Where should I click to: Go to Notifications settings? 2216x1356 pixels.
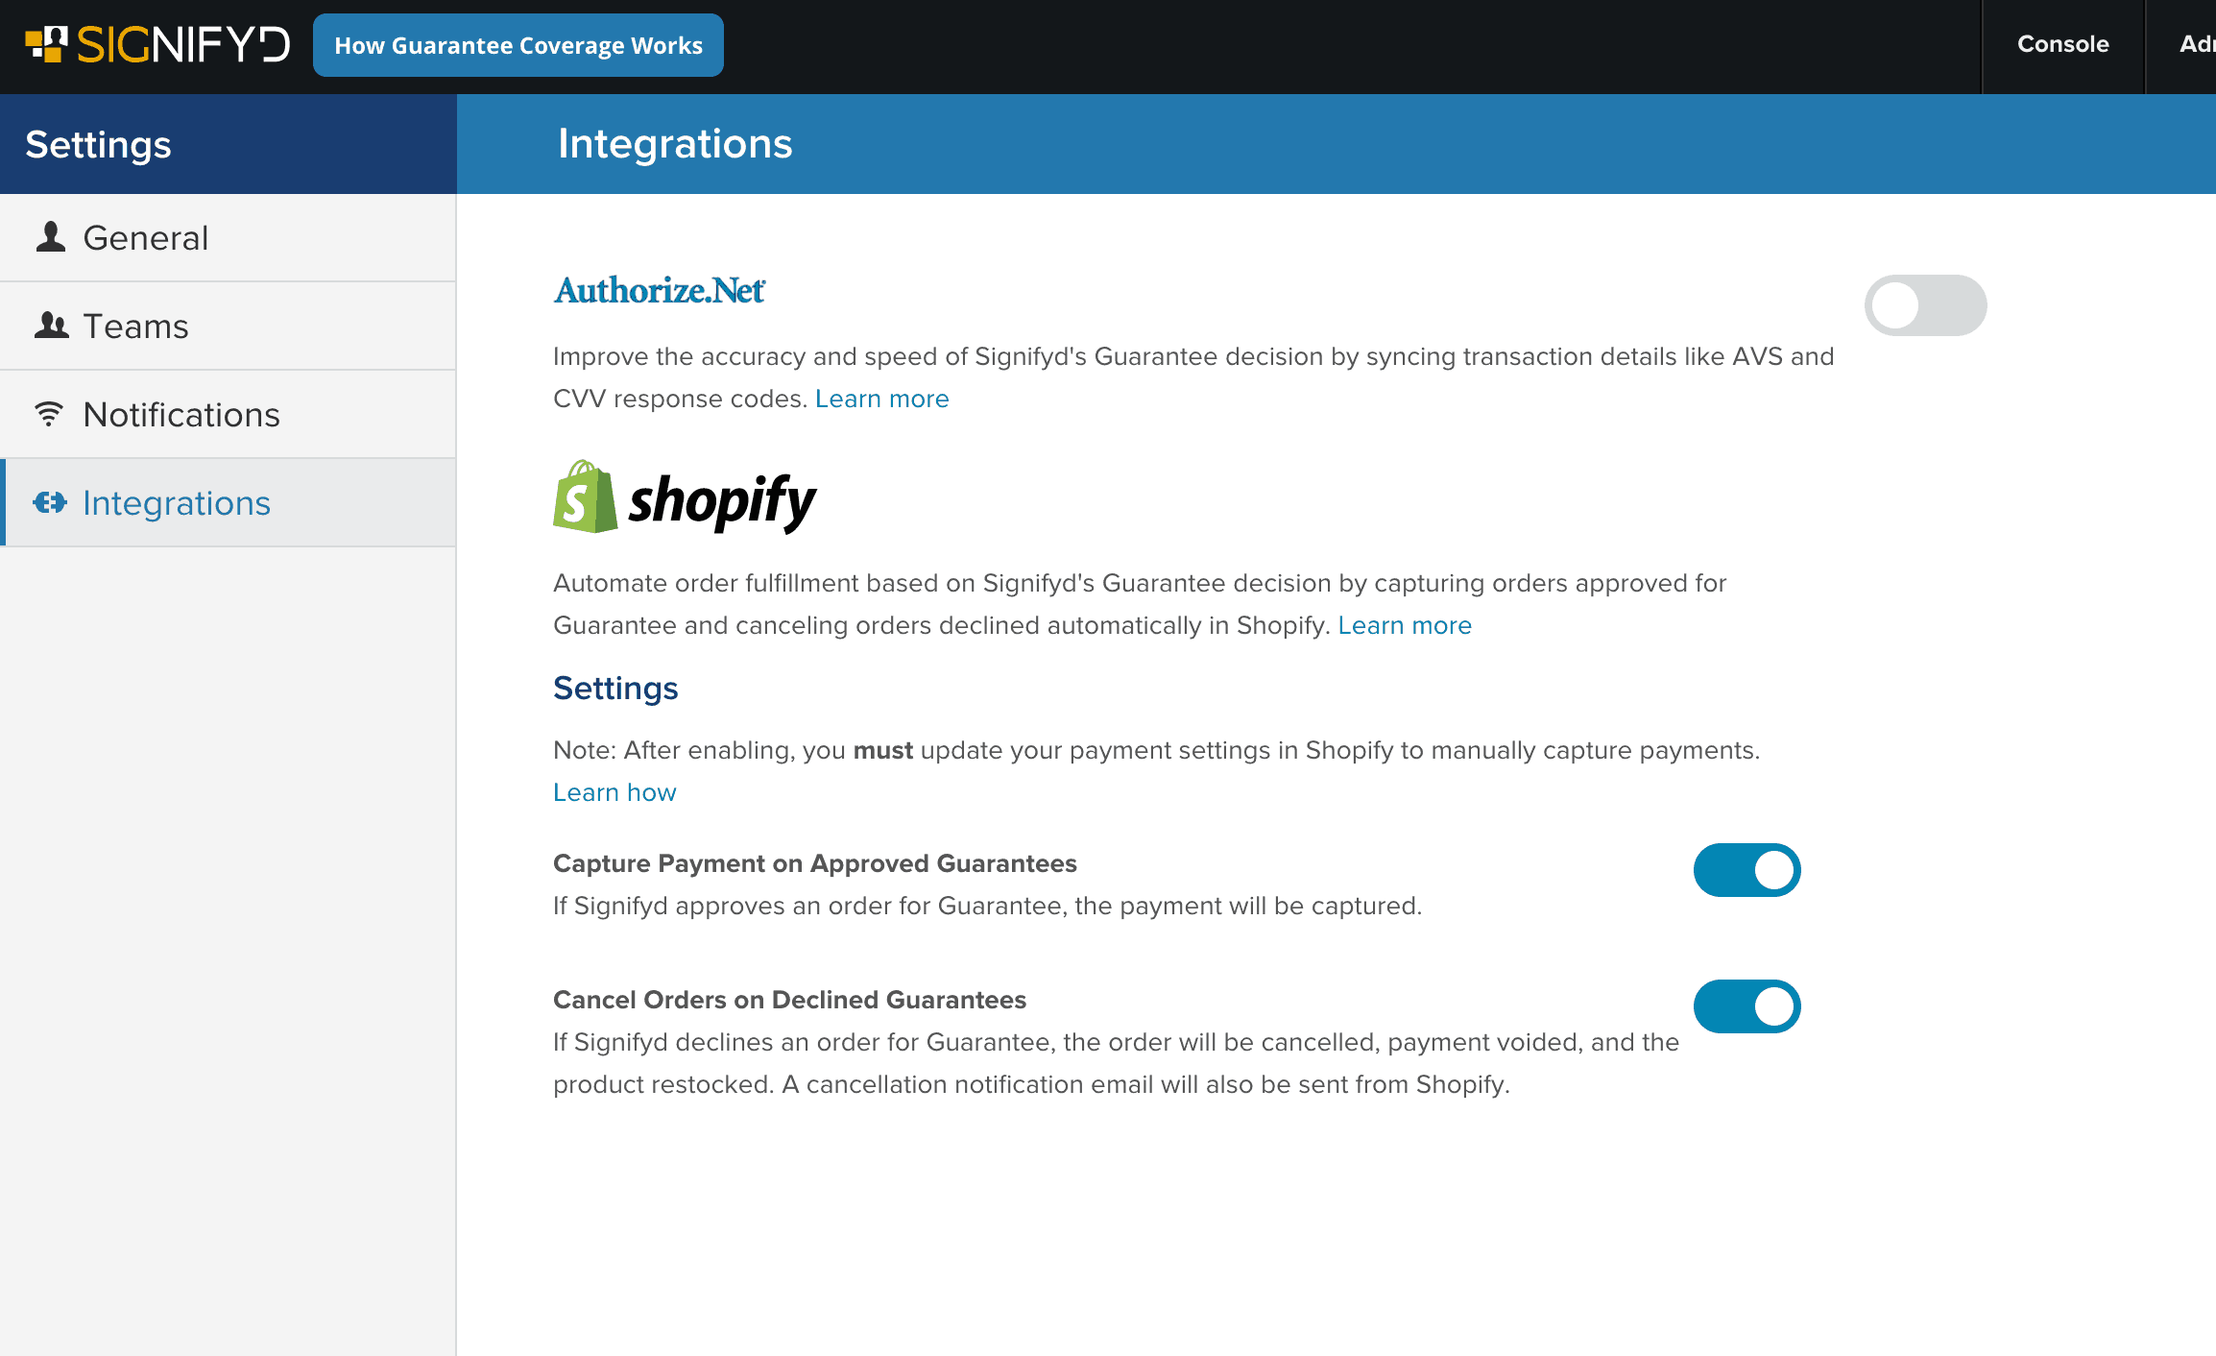[x=228, y=414]
